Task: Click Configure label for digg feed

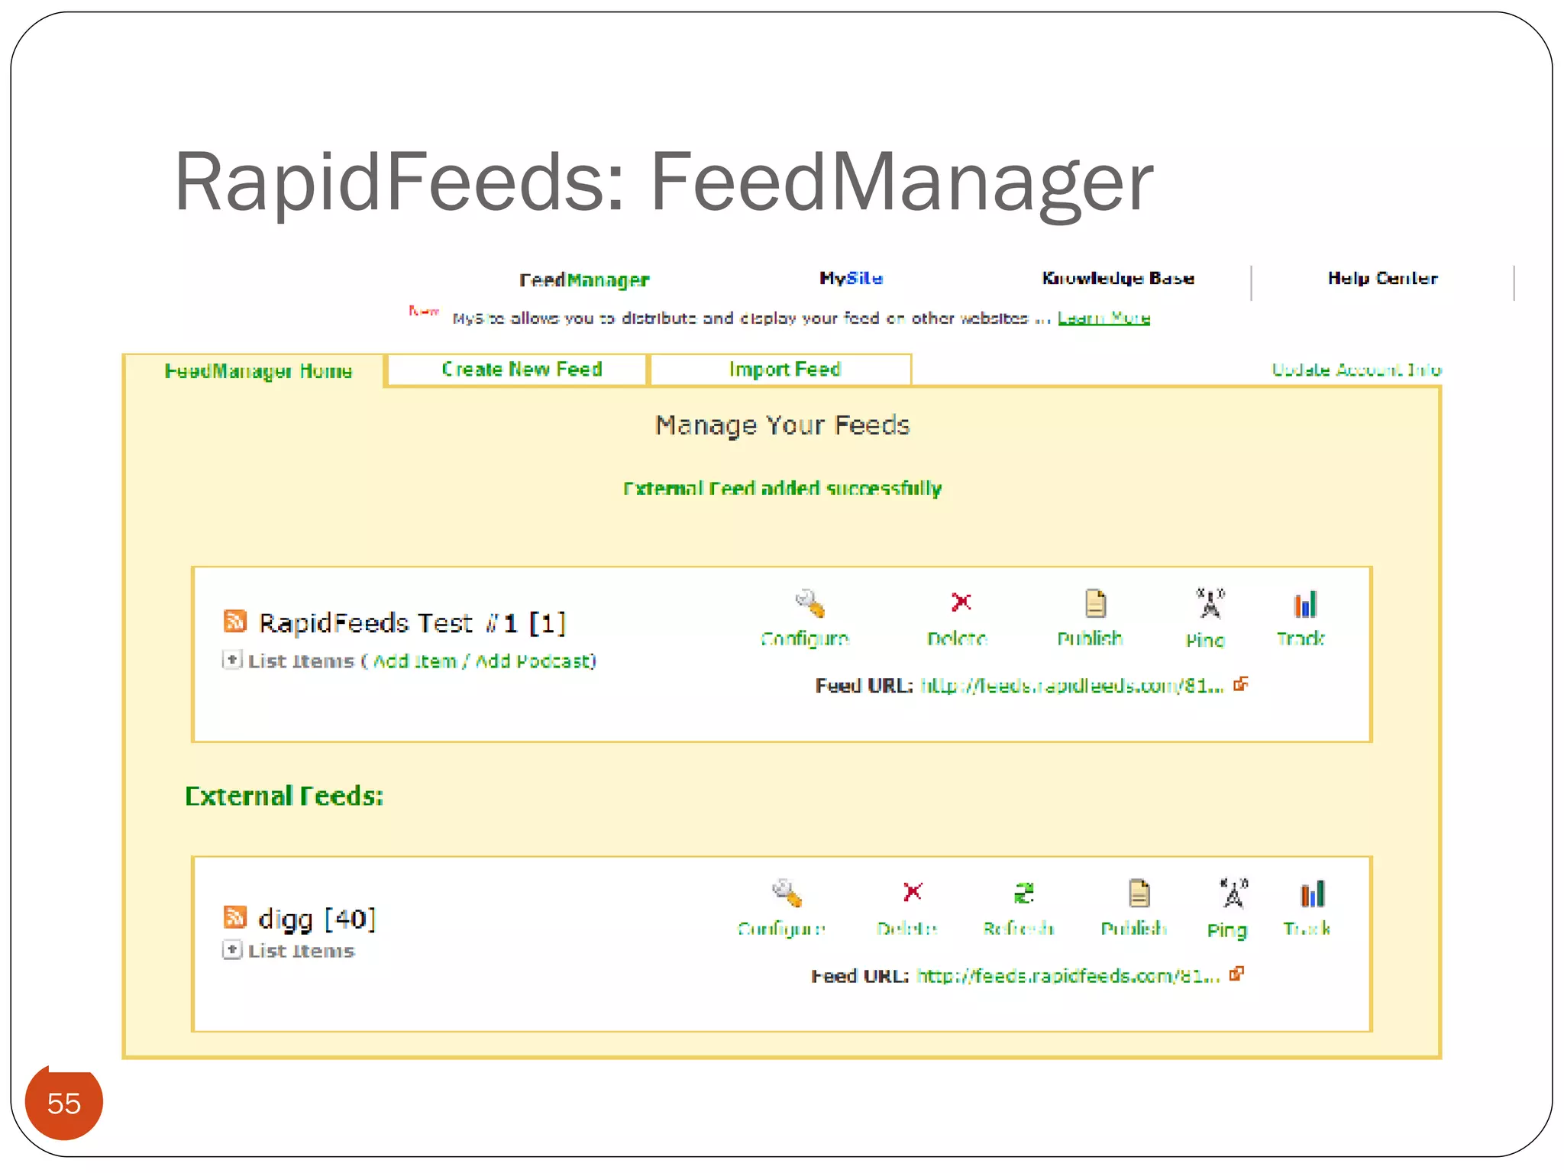Action: pos(781,929)
